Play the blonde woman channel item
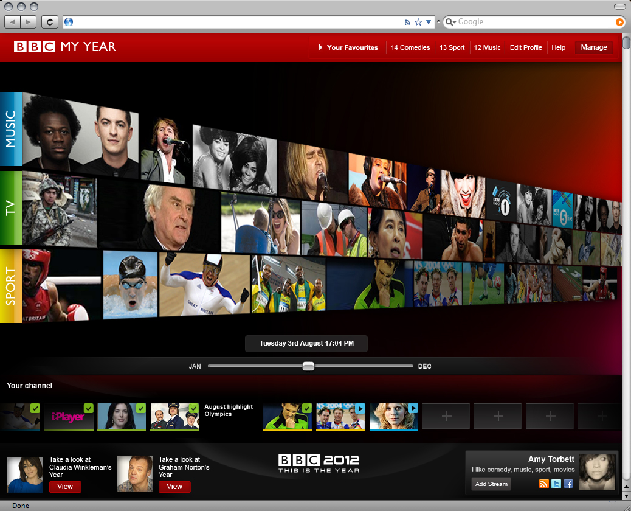631x511 pixels. coord(413,408)
